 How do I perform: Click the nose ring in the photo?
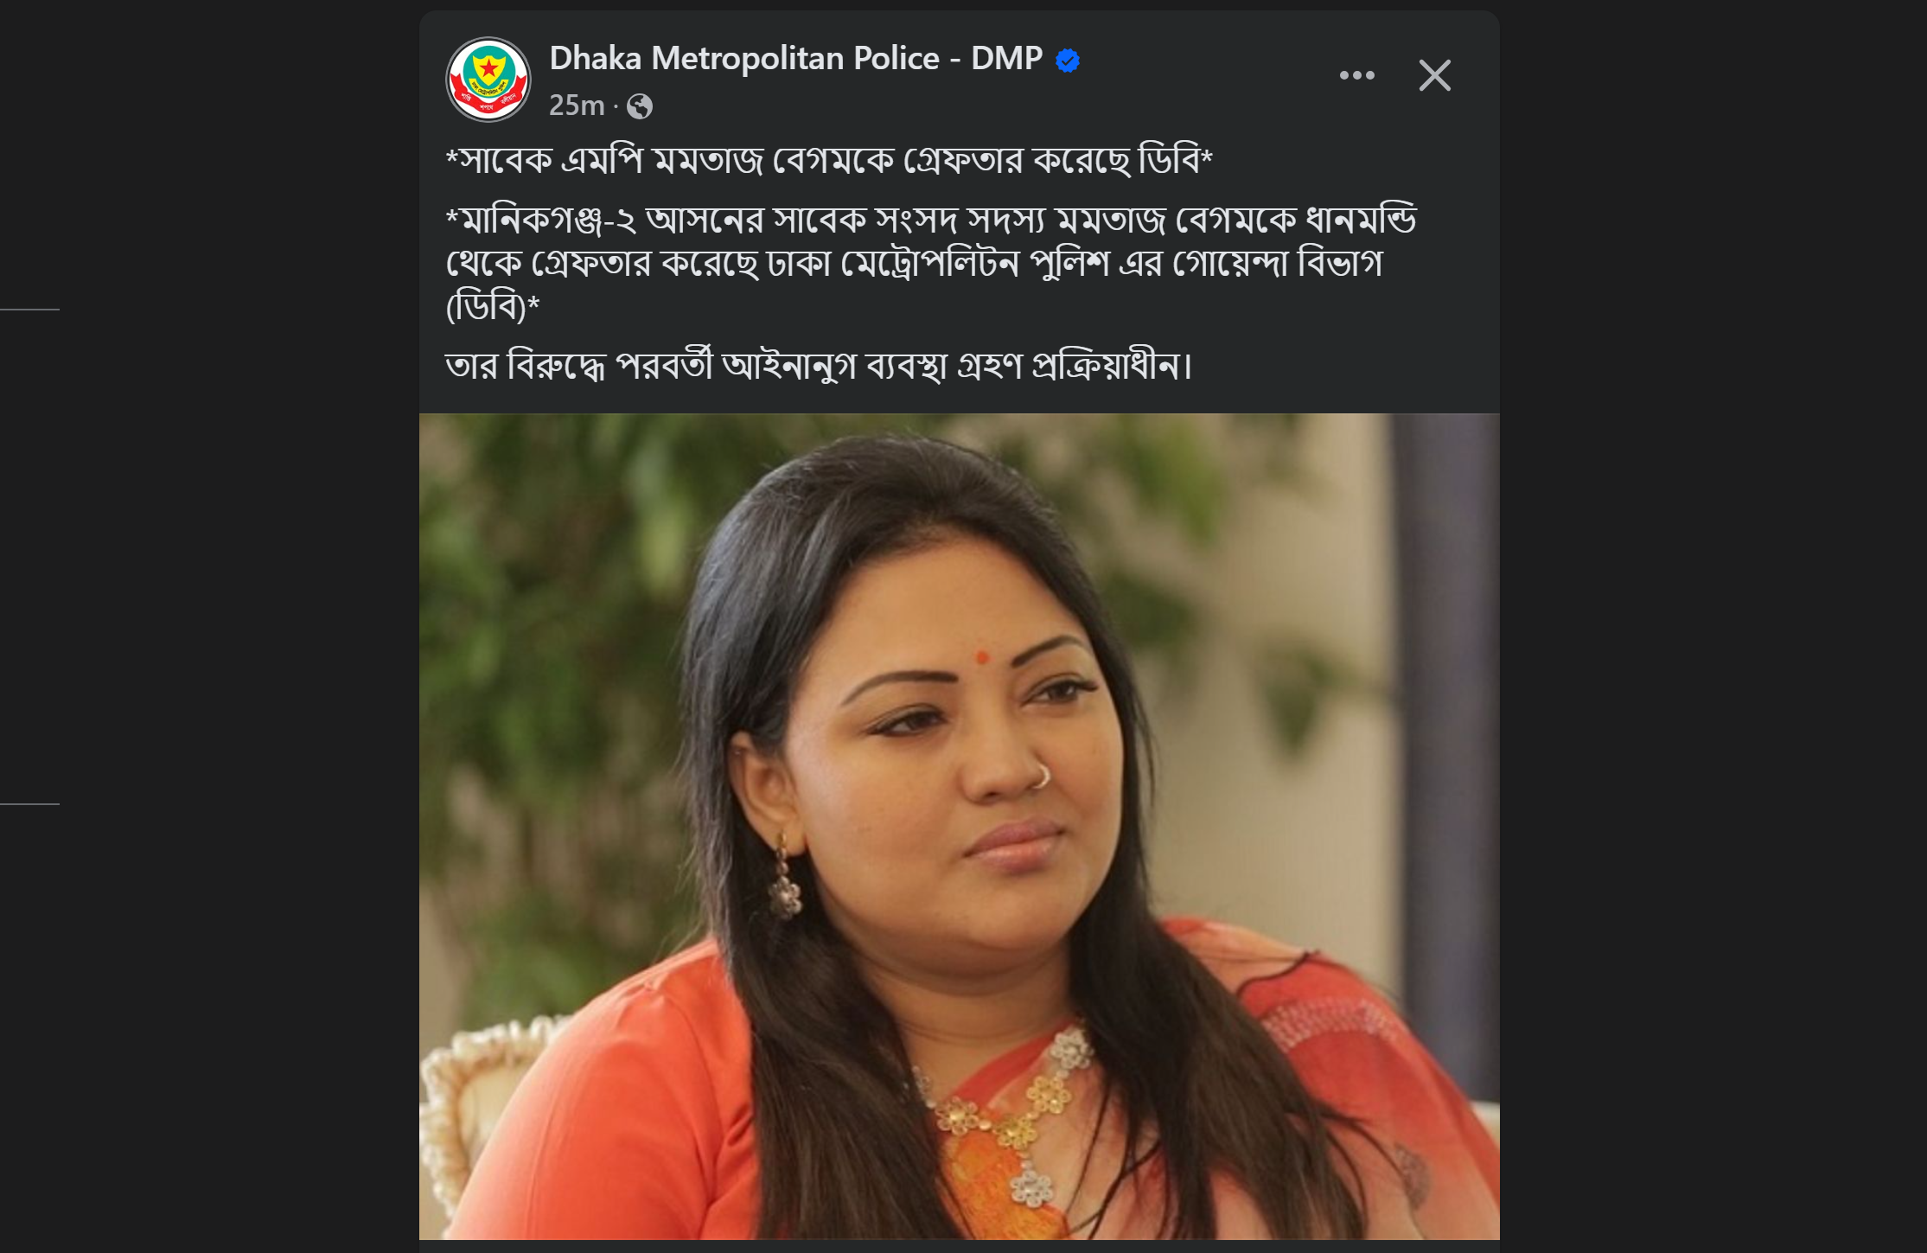coord(1043,776)
